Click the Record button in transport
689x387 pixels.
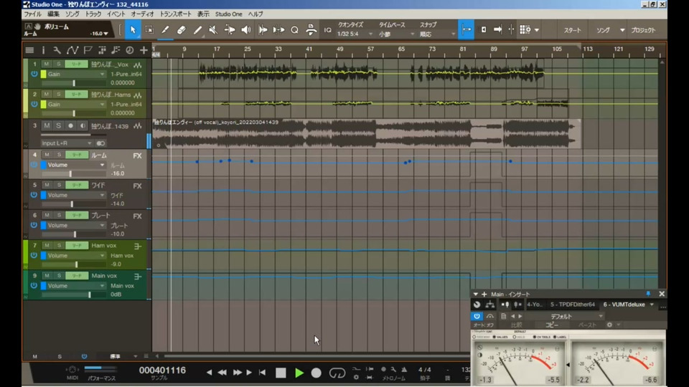pos(316,373)
